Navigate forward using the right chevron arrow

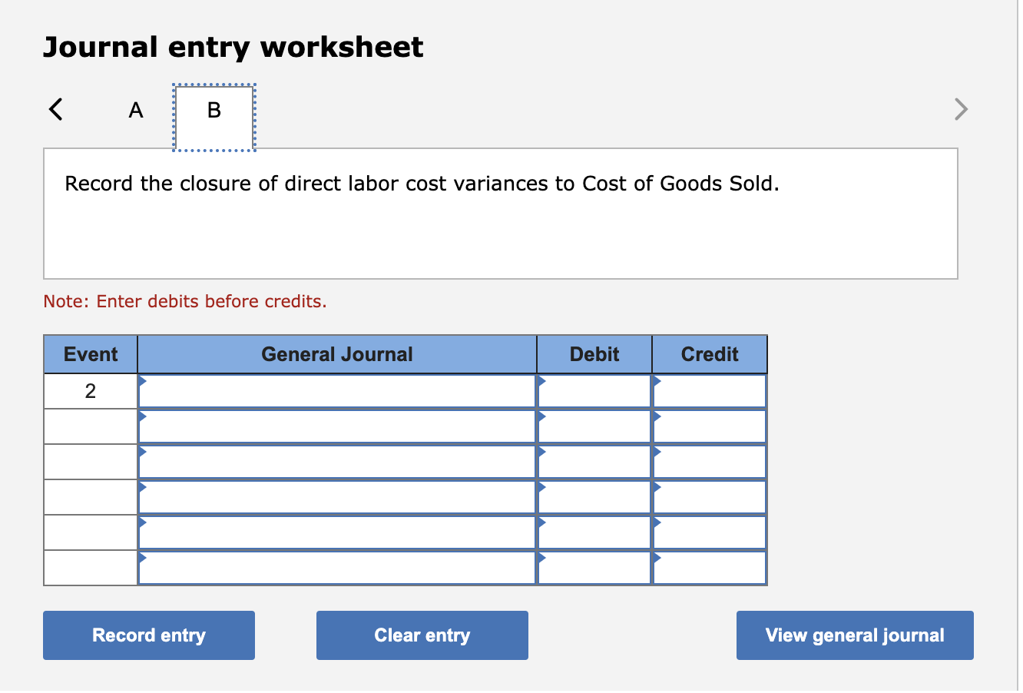[x=961, y=109]
